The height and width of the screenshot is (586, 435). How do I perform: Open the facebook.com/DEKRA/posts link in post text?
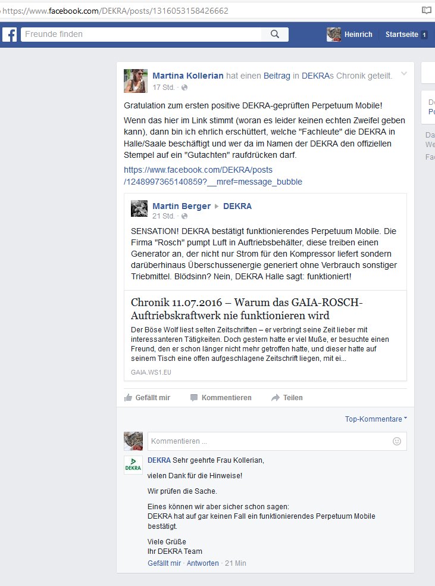click(x=213, y=176)
